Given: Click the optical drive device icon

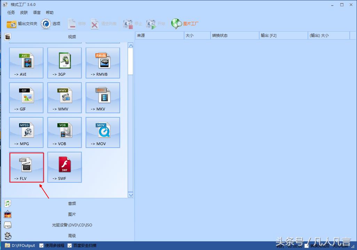Looking at the screenshot, I should 8,225.
